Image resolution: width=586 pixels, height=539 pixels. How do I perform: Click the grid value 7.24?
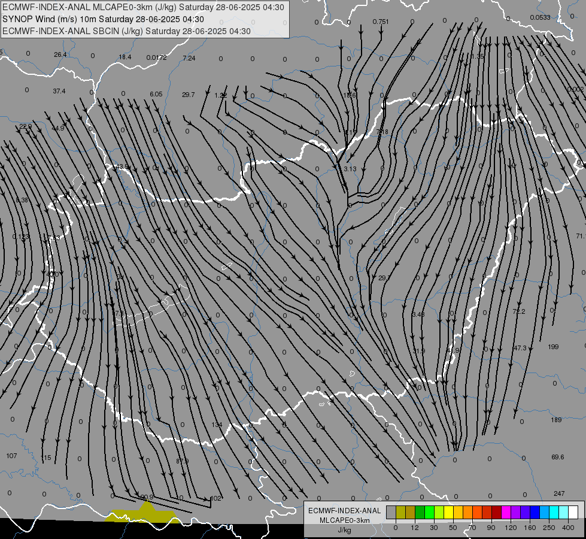[189, 58]
